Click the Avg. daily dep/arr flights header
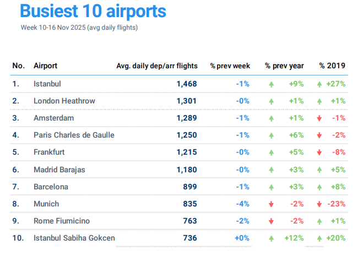The width and height of the screenshot is (363, 256). coord(156,66)
